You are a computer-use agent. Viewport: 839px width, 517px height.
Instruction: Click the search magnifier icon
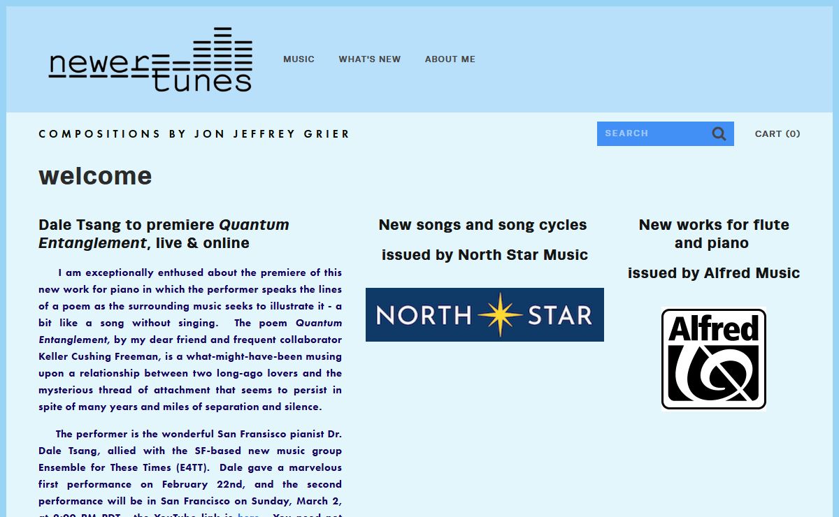(x=719, y=133)
